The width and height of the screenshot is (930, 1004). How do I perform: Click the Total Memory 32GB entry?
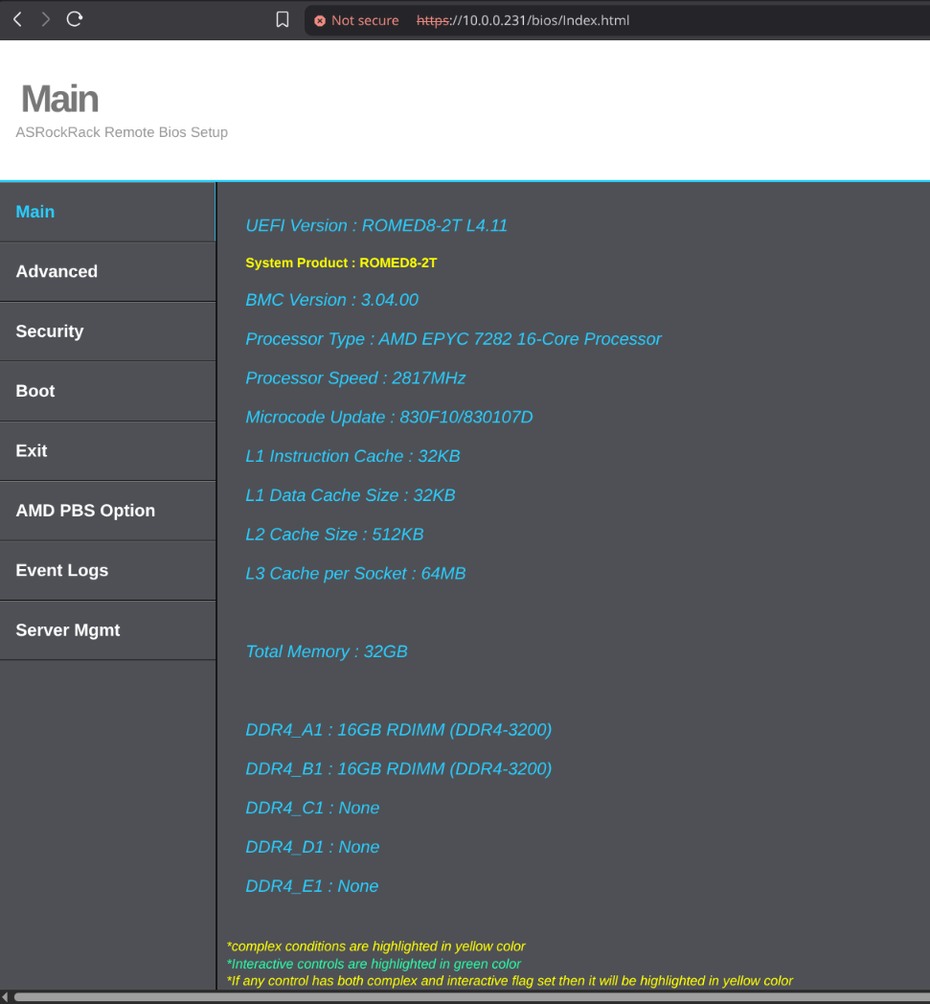click(x=327, y=651)
